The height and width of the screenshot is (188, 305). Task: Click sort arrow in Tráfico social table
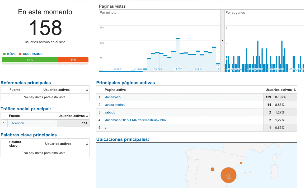tap(87, 116)
